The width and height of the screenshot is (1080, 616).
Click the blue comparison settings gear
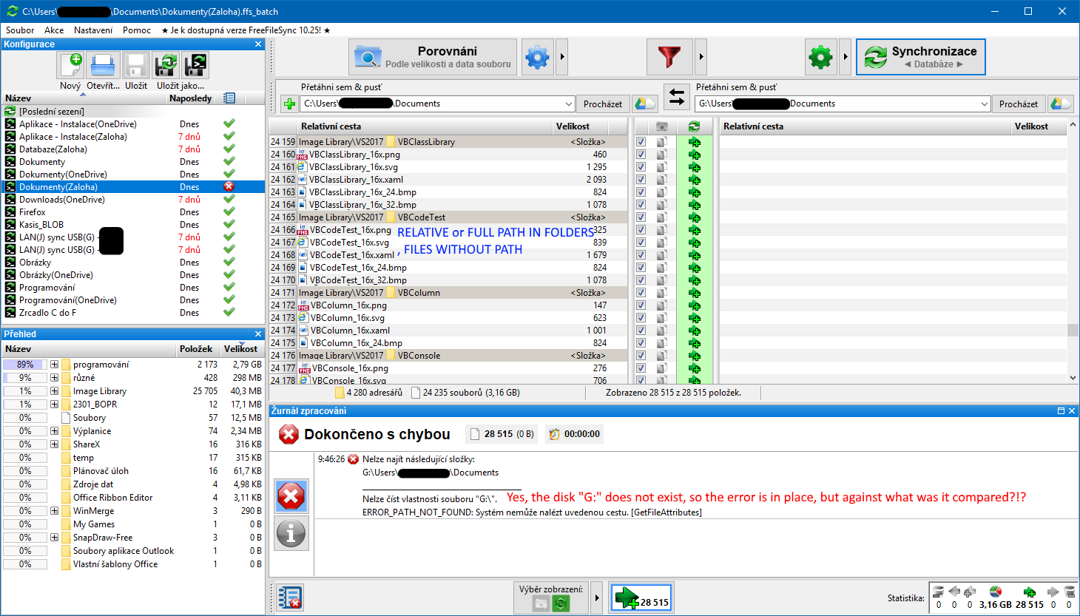tap(538, 57)
